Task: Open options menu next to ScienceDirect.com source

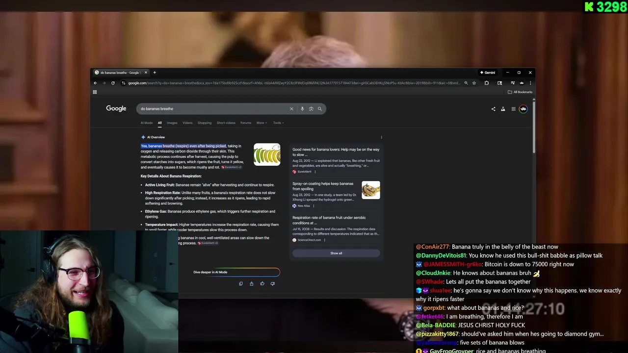Action: pyautogui.click(x=324, y=240)
